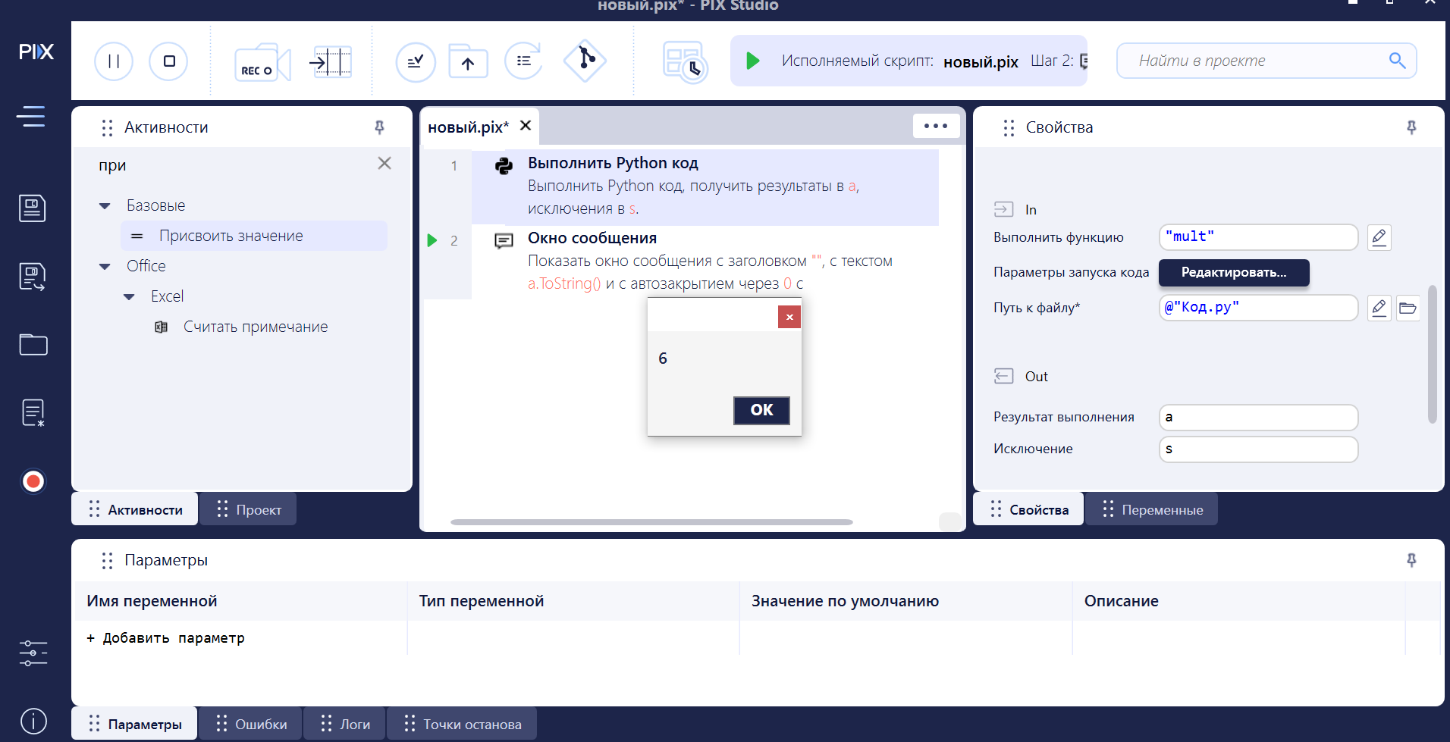Click the red record button in sidebar
Screen dimensions: 1450x742
click(x=33, y=481)
